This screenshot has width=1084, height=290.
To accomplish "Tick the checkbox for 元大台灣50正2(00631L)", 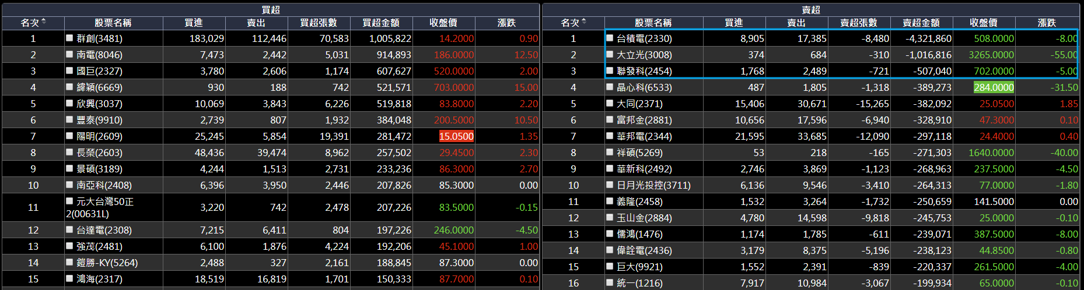I will (69, 201).
